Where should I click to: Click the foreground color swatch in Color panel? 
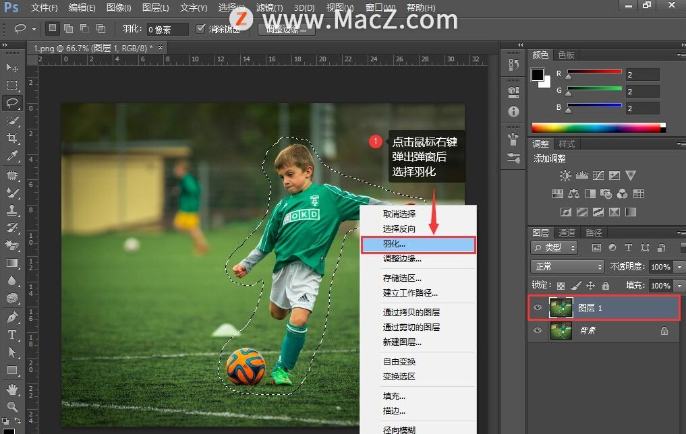pyautogui.click(x=537, y=75)
